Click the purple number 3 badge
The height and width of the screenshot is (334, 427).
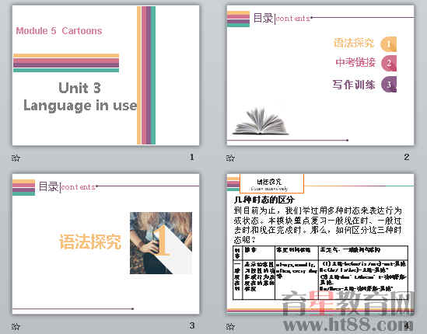click(389, 85)
